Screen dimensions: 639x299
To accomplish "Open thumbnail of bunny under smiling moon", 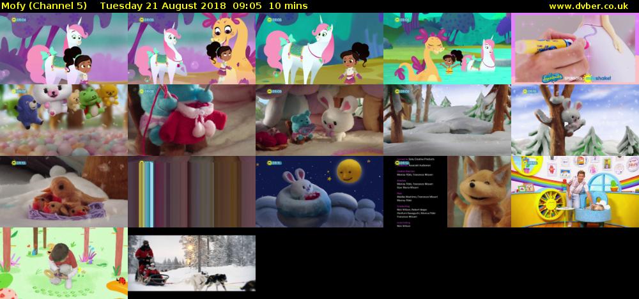I will tap(319, 192).
